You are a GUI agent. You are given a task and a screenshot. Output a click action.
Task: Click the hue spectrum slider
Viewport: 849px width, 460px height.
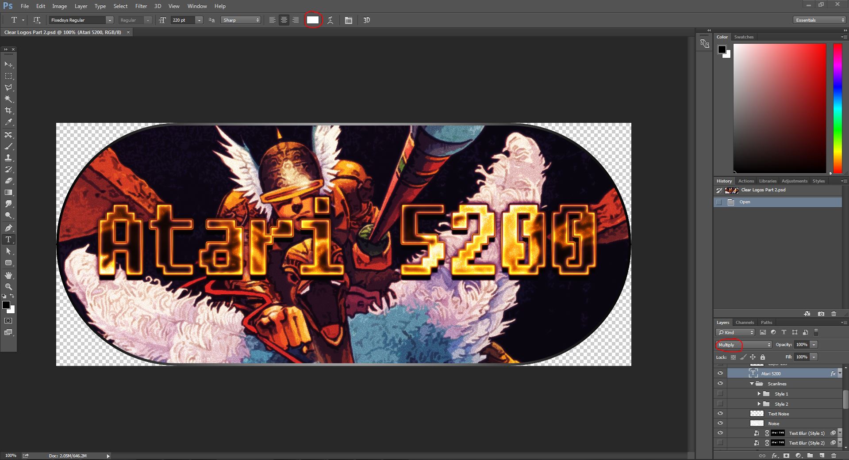tap(837, 108)
